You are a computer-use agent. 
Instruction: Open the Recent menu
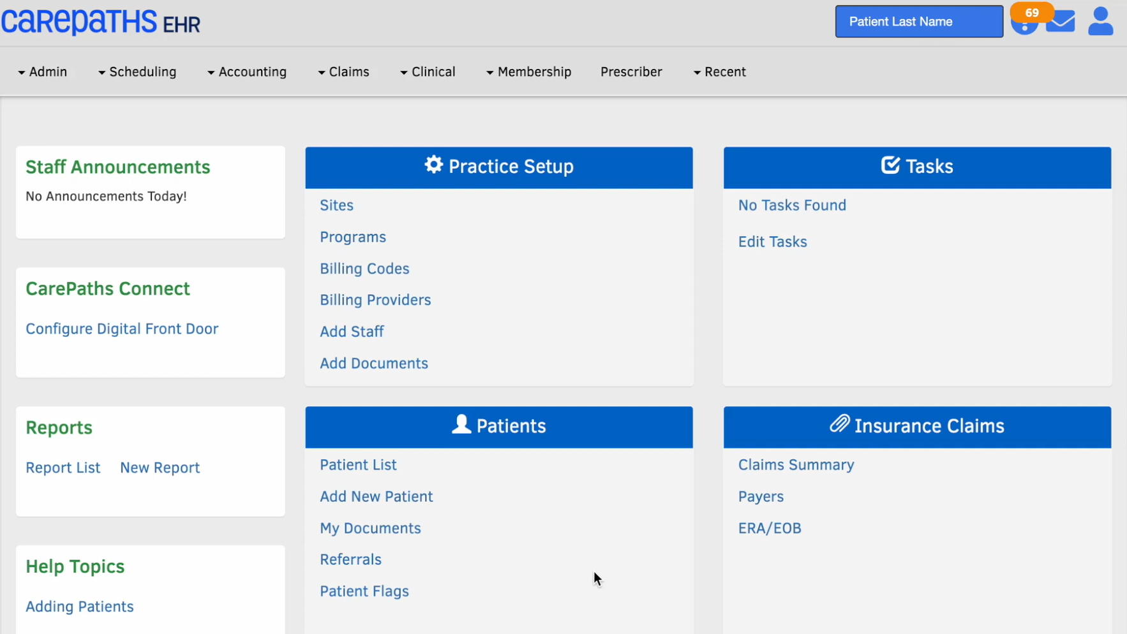(719, 72)
